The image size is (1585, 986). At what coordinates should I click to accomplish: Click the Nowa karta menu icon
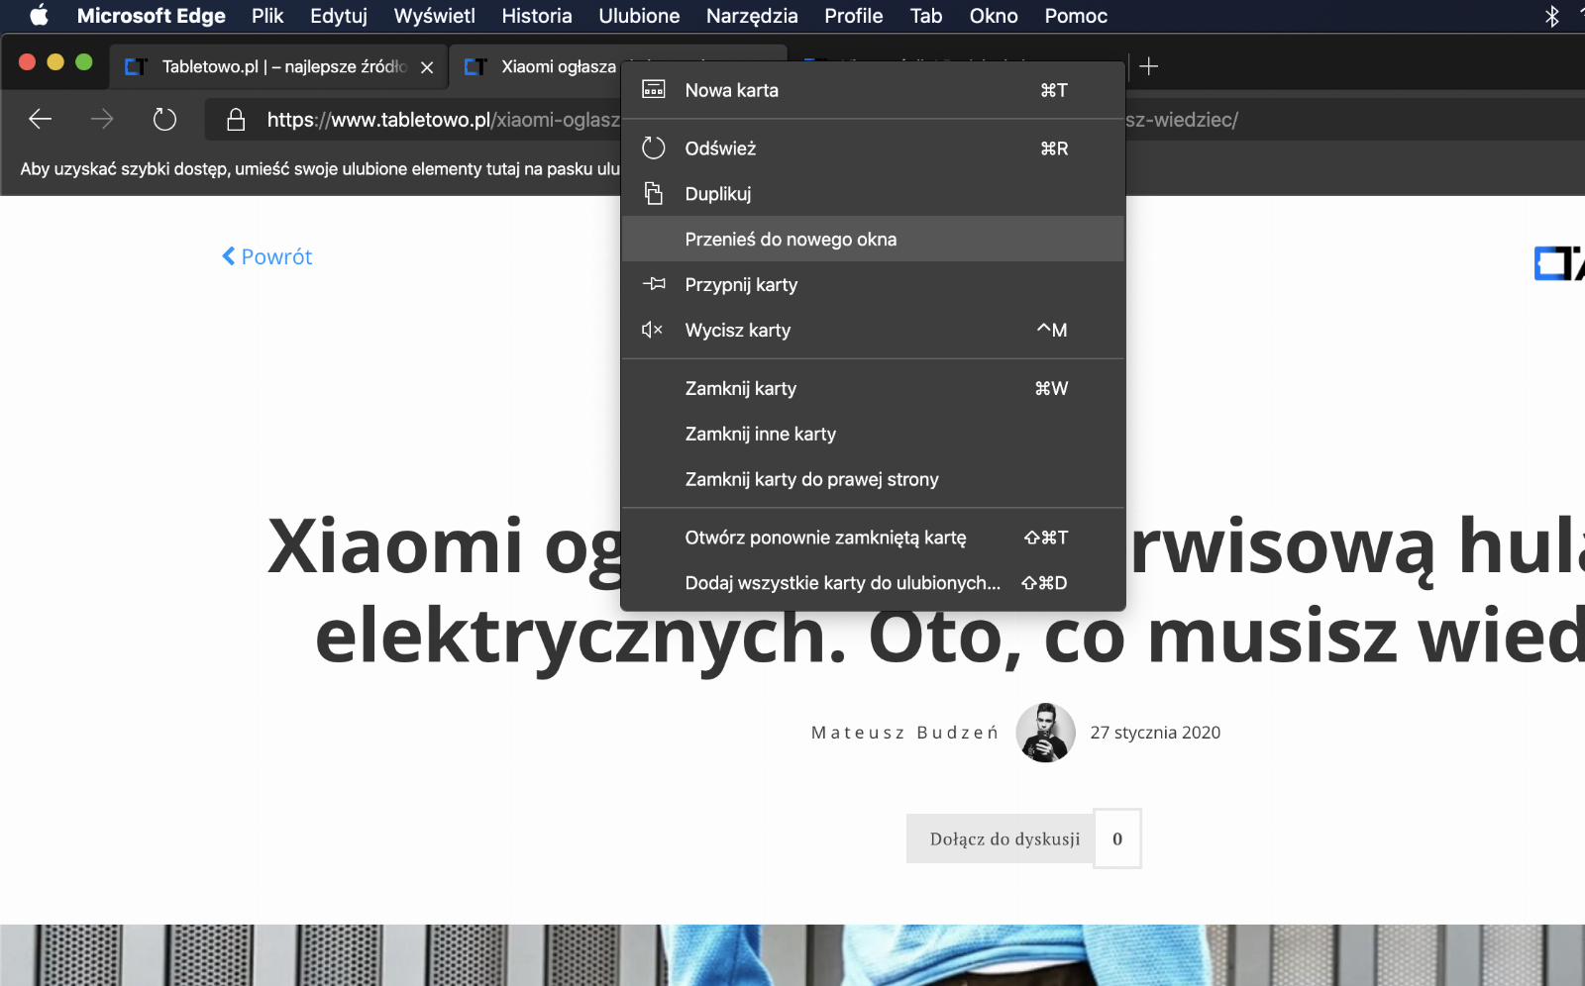point(654,90)
